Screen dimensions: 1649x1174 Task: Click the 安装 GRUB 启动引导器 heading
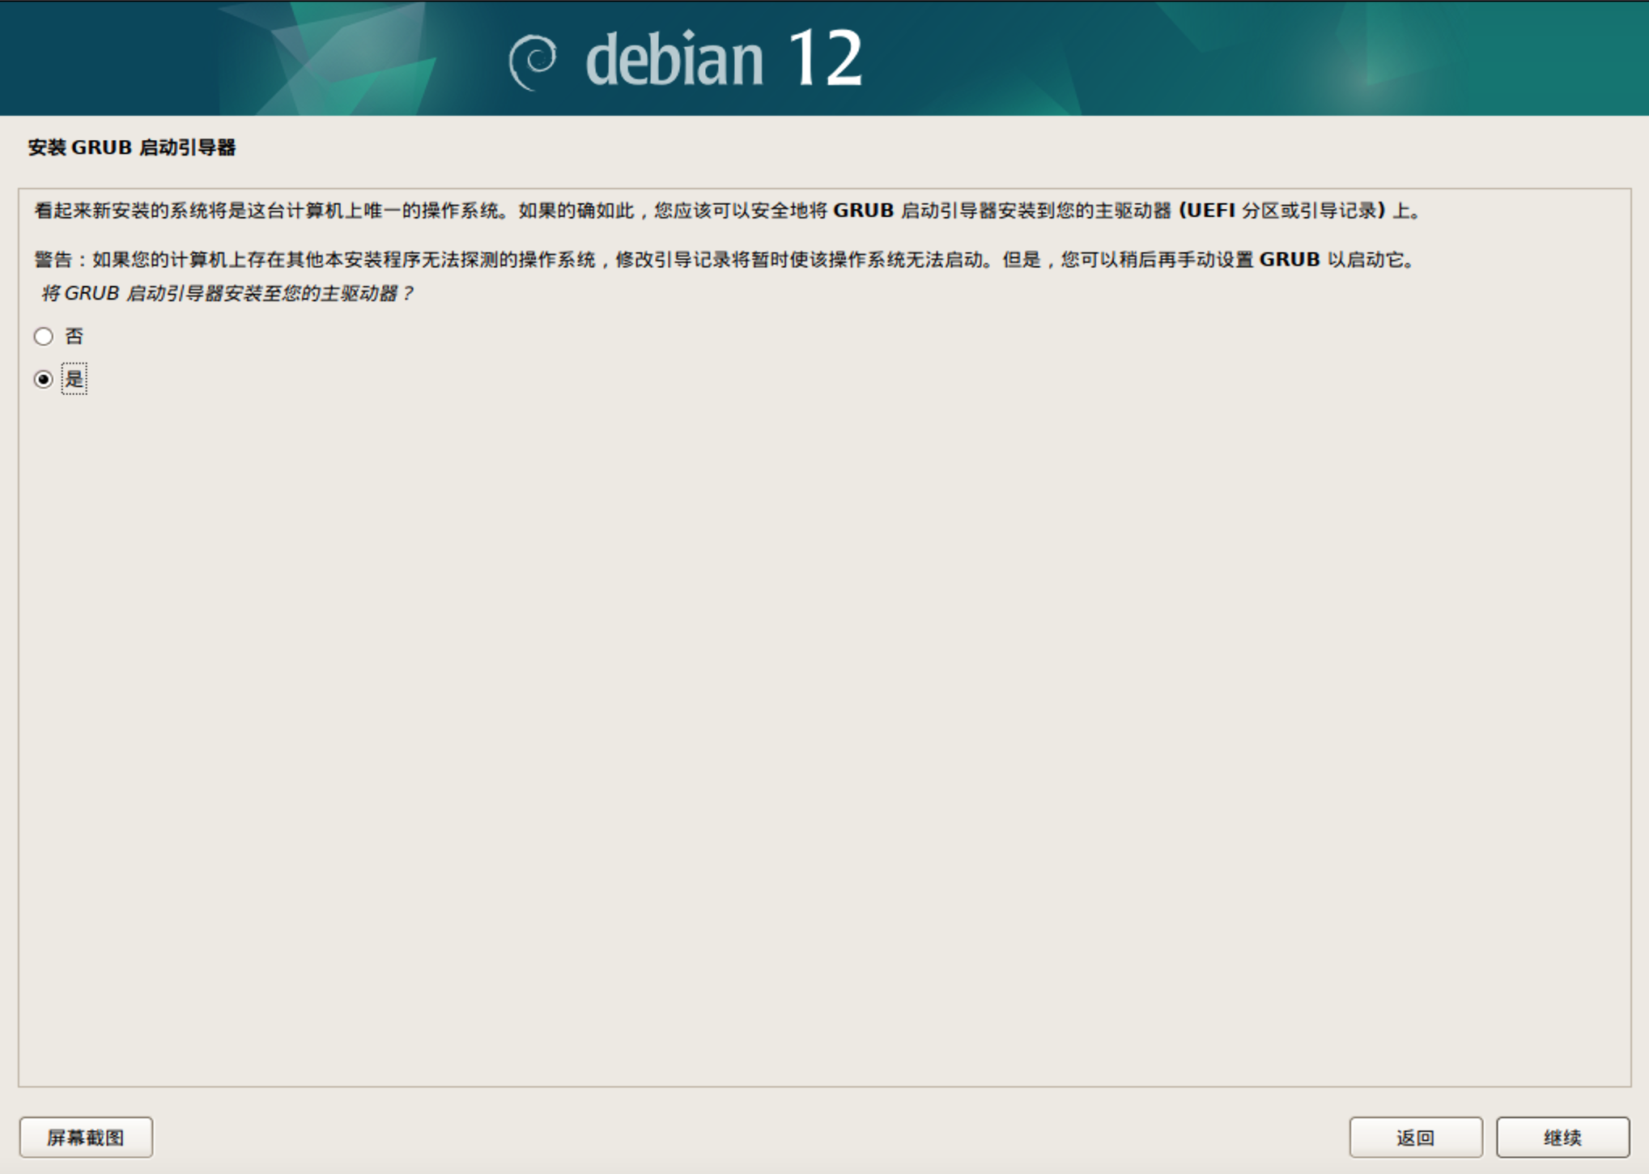point(131,147)
